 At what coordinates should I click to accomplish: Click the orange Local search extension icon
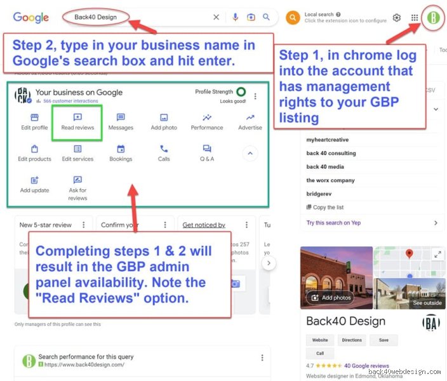293,18
